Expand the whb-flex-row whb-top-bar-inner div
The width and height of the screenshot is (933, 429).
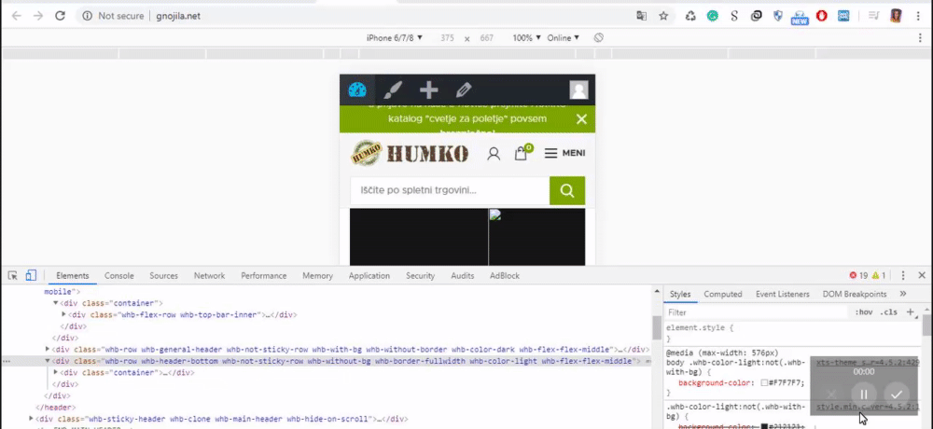click(63, 314)
